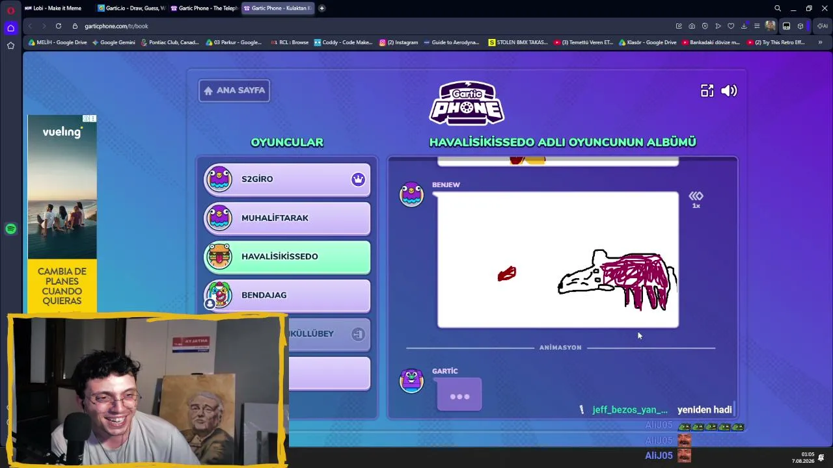Click the address bar URL
The width and height of the screenshot is (833, 468).
tap(116, 26)
